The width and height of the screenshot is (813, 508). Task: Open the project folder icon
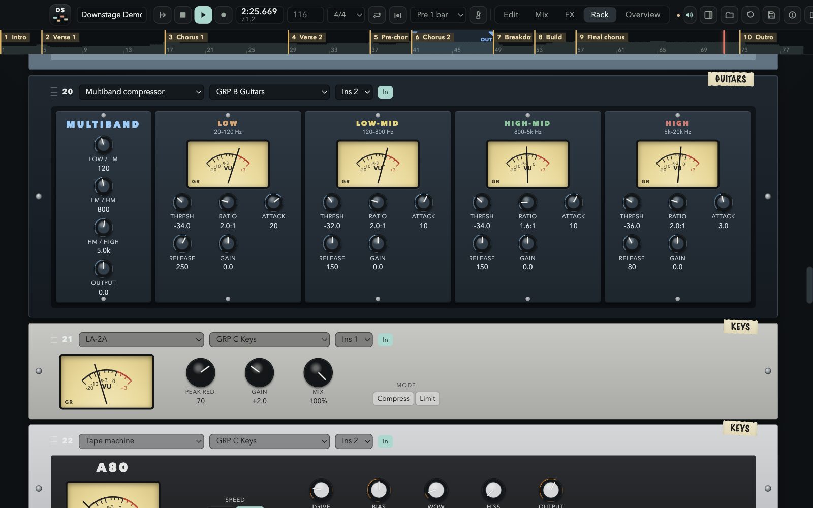(x=729, y=15)
